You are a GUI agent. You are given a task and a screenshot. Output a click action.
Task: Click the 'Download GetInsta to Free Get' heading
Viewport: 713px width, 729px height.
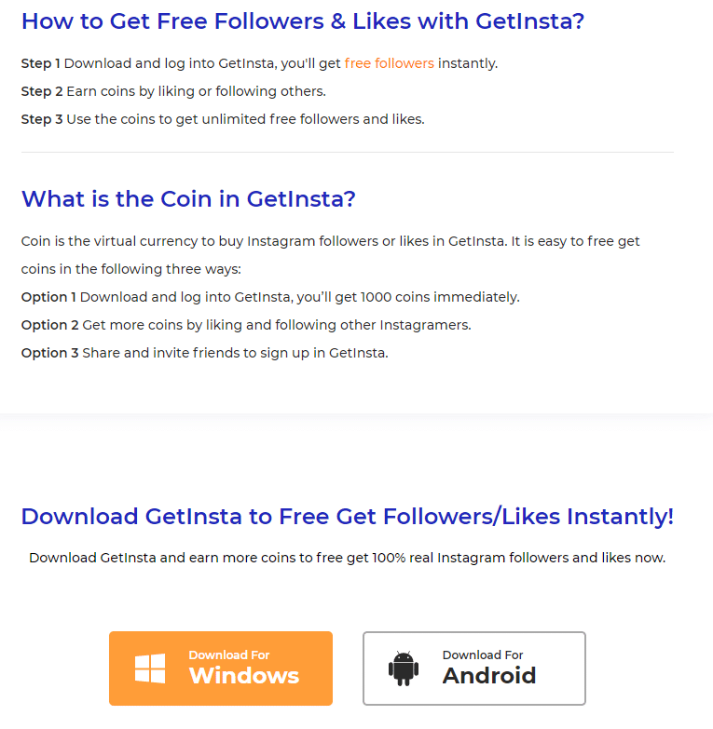pyautogui.click(x=348, y=517)
